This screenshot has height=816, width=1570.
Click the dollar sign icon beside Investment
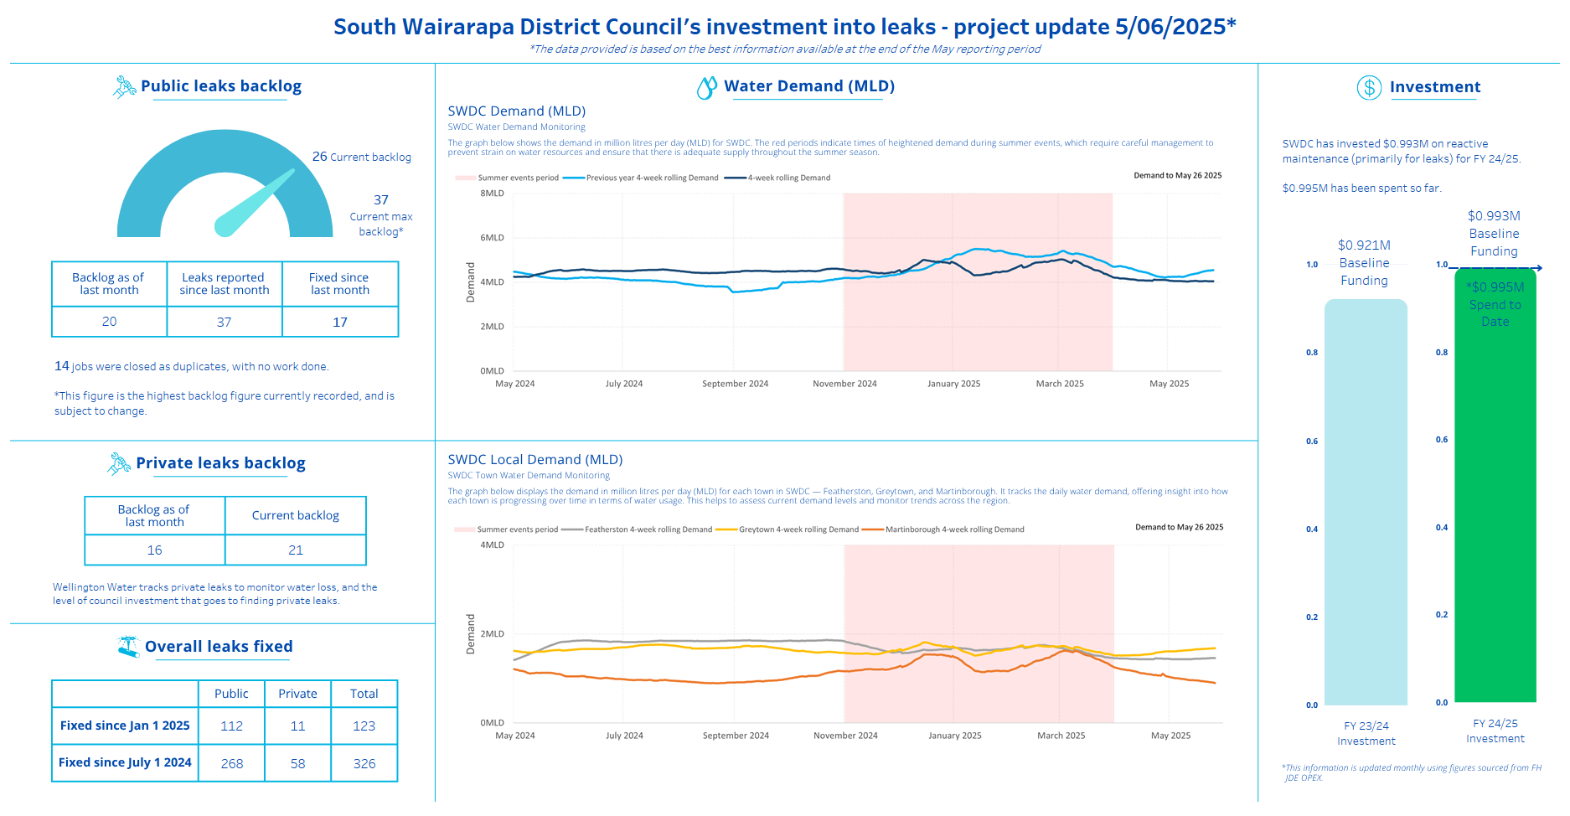[x=1368, y=87]
